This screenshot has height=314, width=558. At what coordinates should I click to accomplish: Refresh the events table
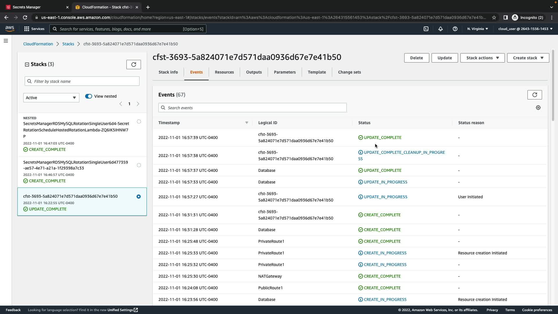pyautogui.click(x=534, y=95)
